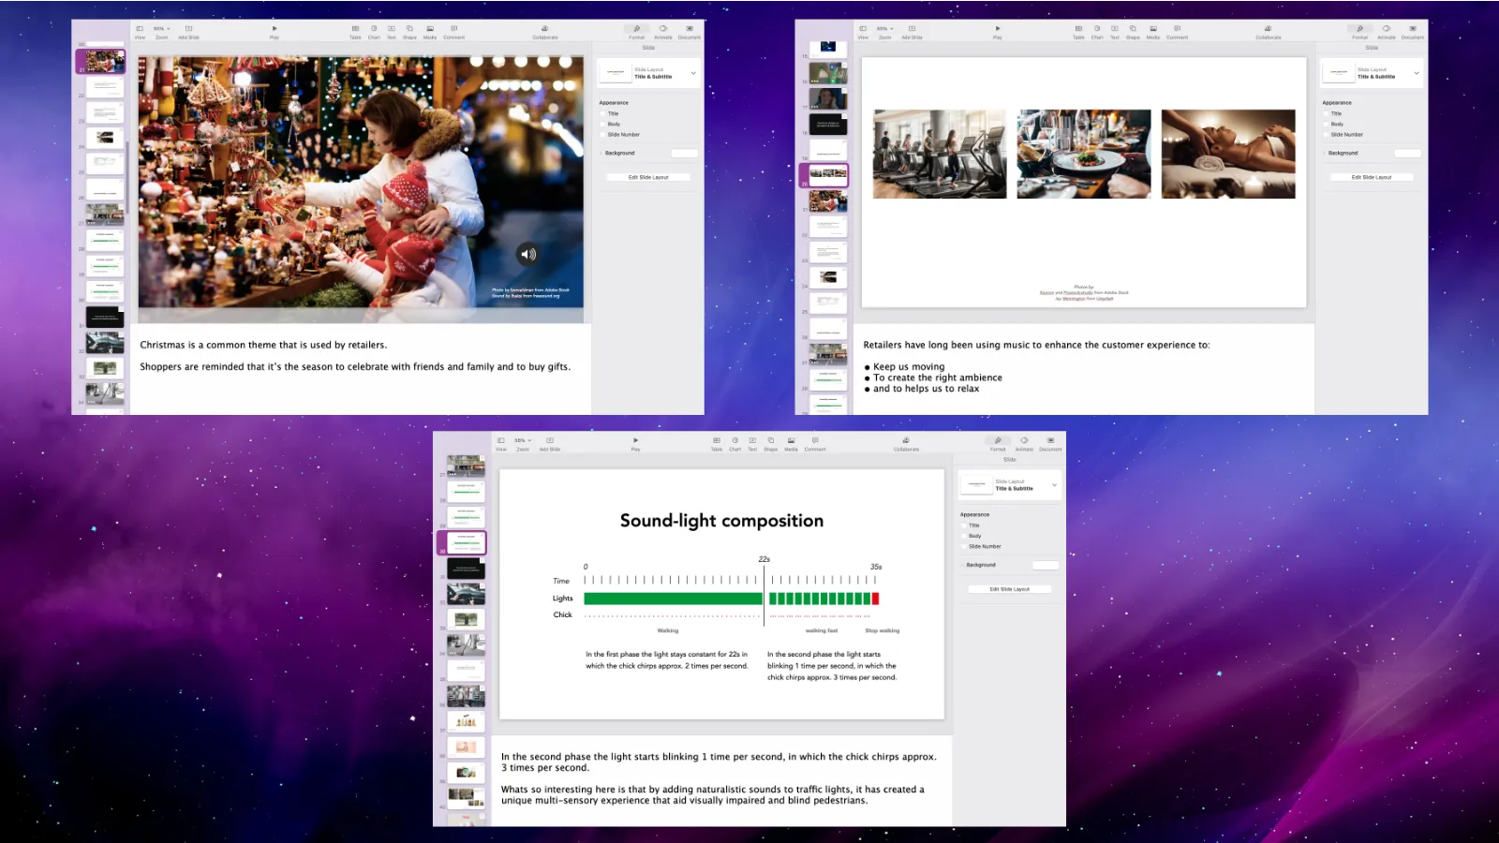Open Slide Layout dropdown in Sound-light composition window
Screen dimensions: 1499x843
[x=1010, y=485]
